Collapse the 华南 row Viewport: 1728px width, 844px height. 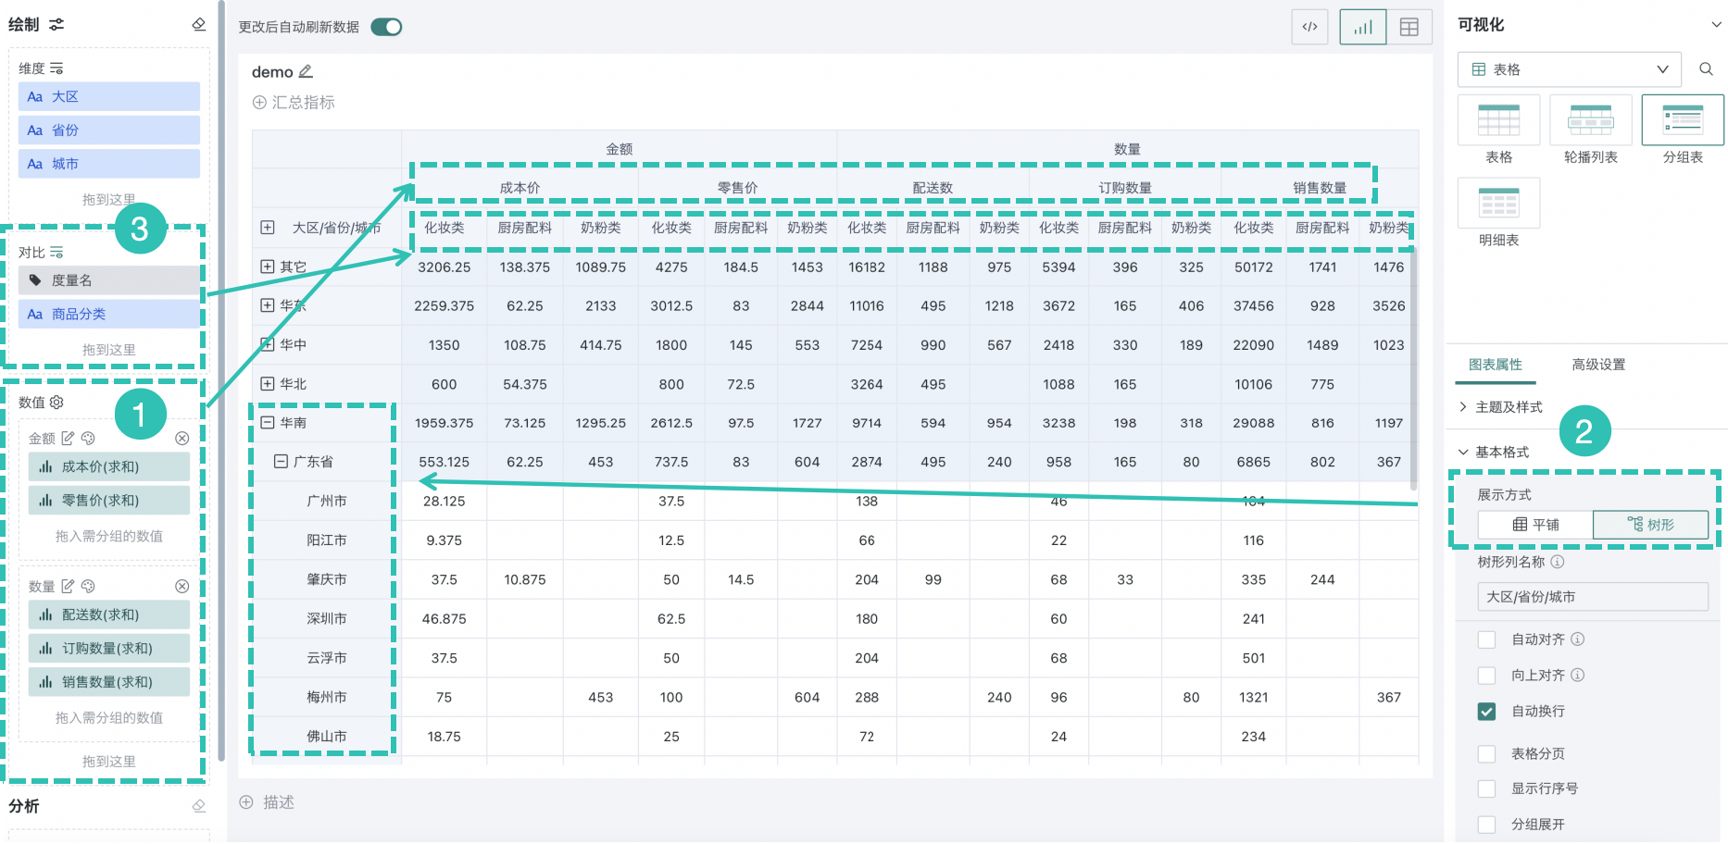tap(268, 422)
